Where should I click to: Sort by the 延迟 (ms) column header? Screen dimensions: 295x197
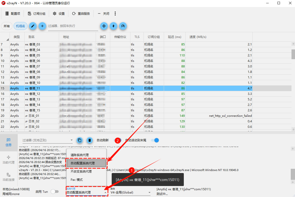pos(175,37)
